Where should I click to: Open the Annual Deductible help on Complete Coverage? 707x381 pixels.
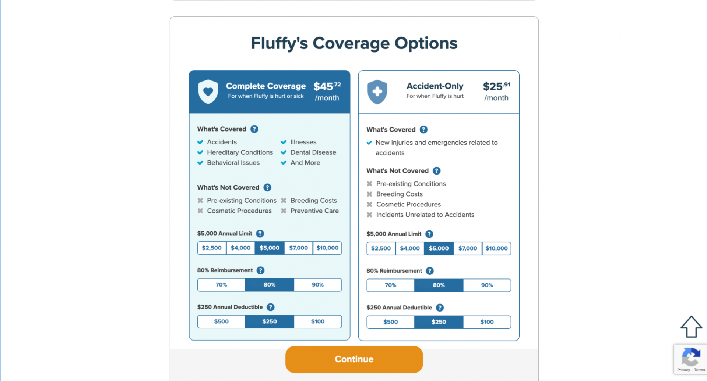tap(270, 307)
